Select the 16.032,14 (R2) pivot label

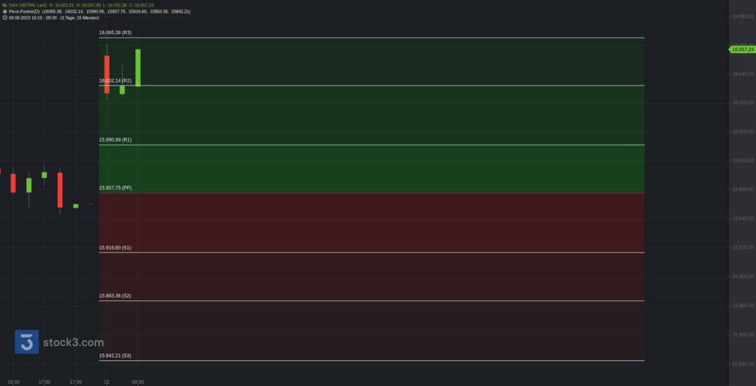(x=115, y=80)
